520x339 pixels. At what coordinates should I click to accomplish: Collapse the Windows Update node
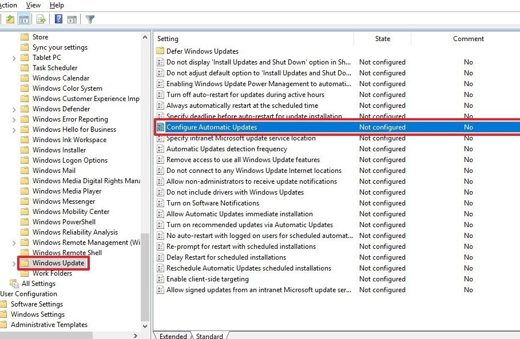click(x=14, y=263)
